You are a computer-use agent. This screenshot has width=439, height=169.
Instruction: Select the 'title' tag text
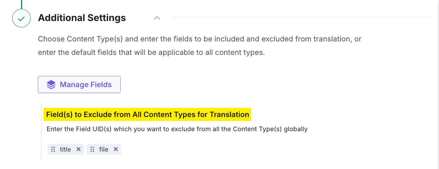tap(65, 149)
